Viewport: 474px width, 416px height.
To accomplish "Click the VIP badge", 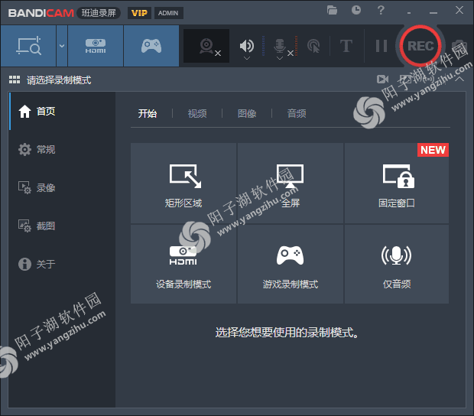I will coord(139,13).
